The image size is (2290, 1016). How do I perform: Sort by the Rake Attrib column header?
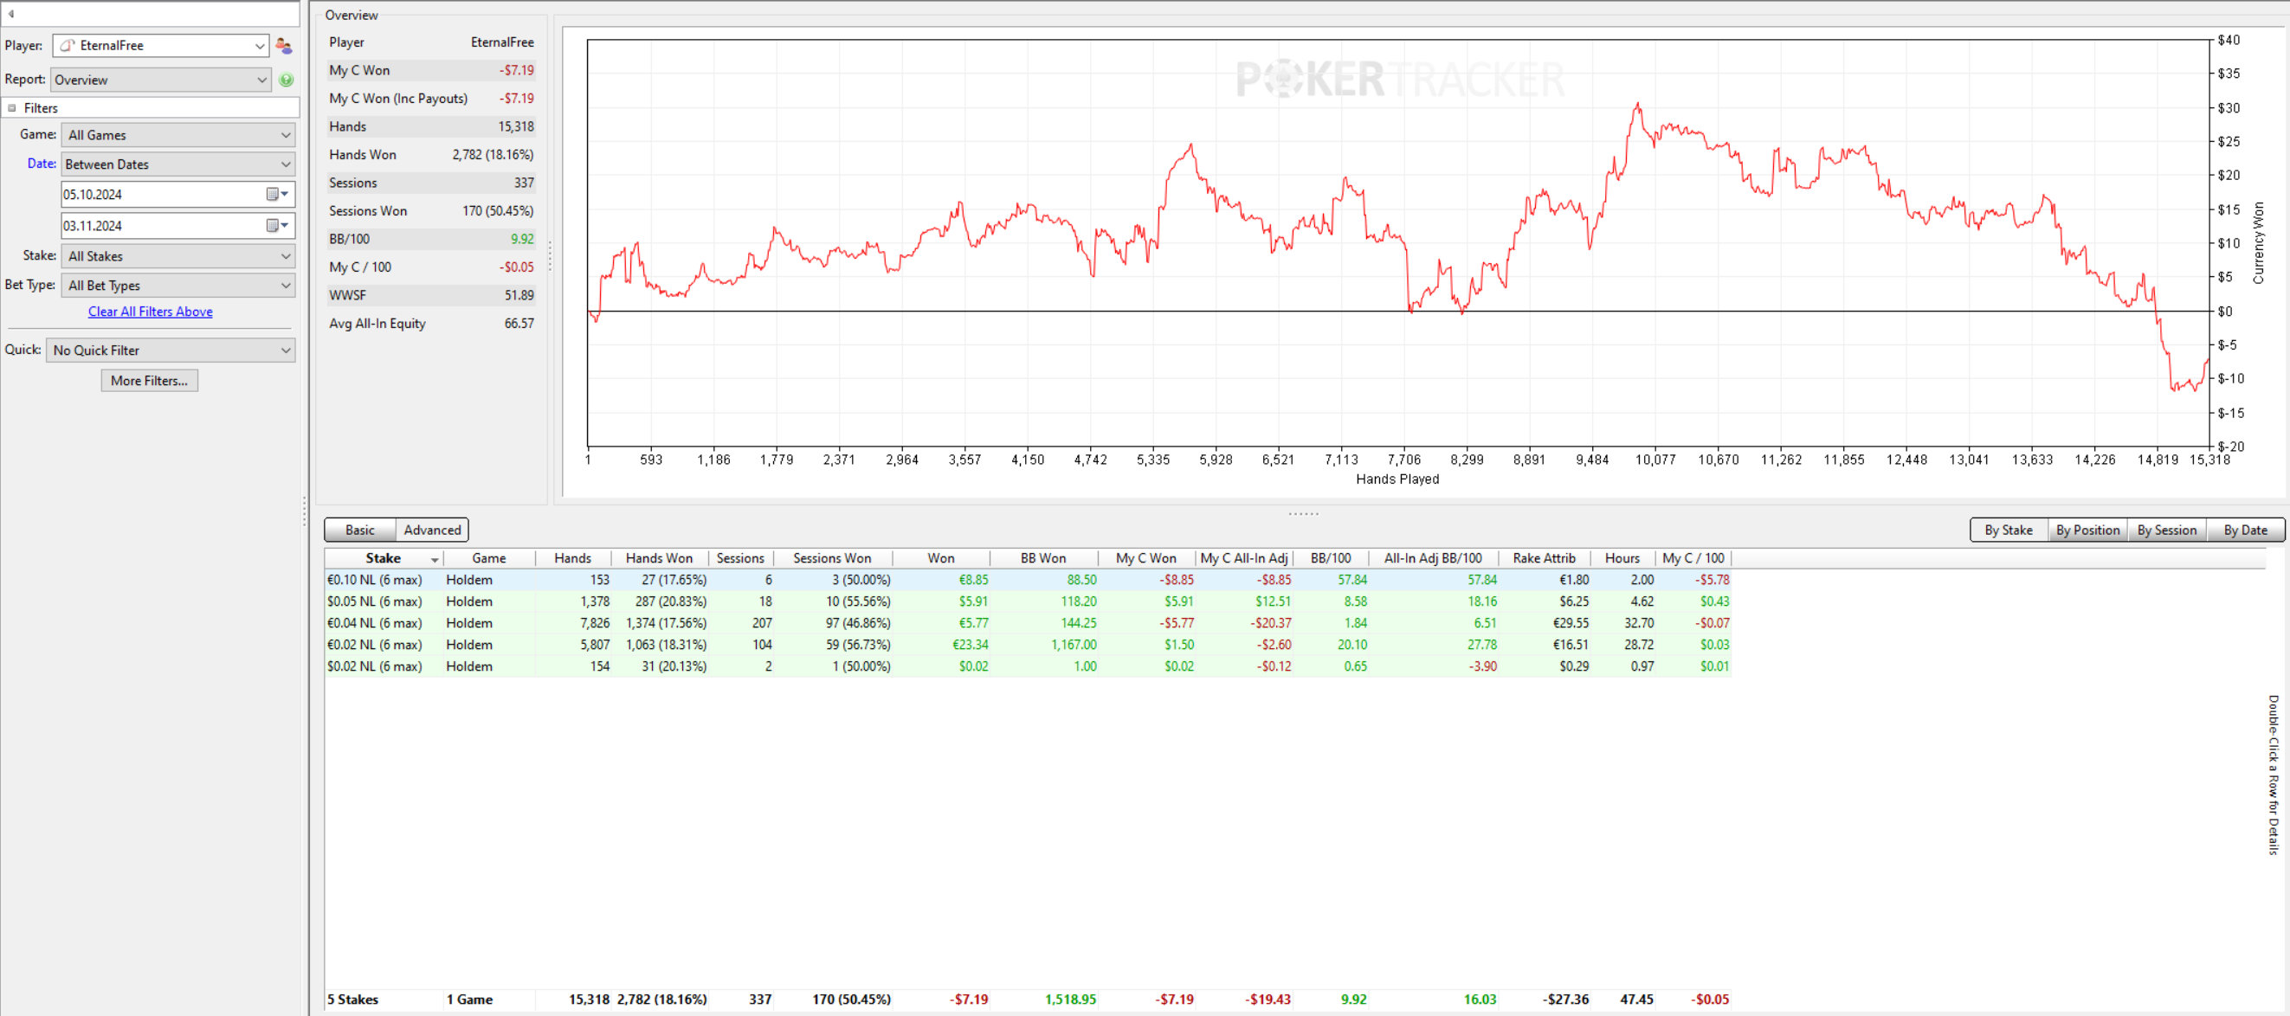click(1543, 558)
